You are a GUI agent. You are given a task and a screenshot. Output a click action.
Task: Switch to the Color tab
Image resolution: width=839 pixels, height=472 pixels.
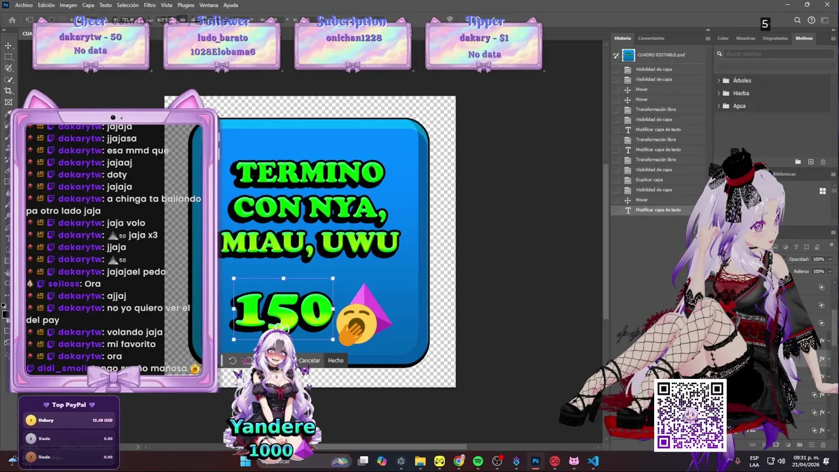click(x=723, y=38)
